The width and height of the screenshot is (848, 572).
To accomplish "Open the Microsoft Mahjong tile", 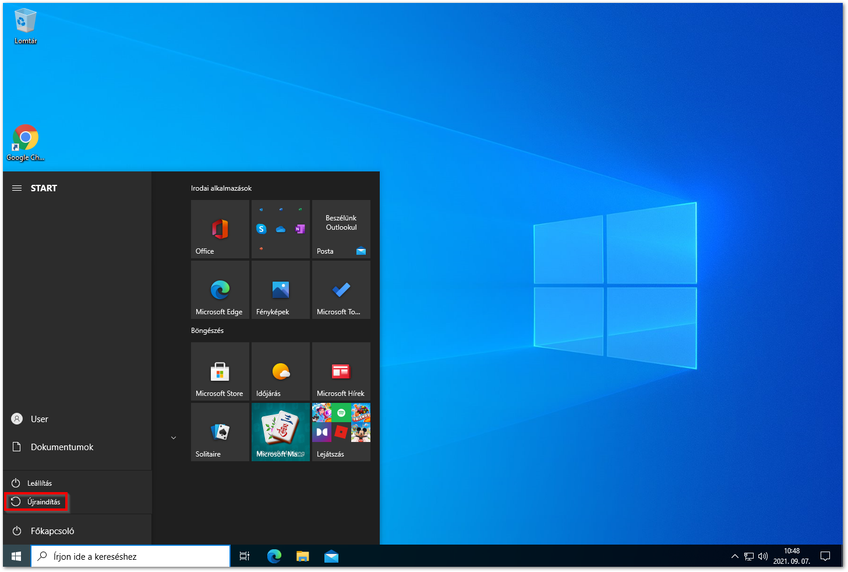I will 281,432.
